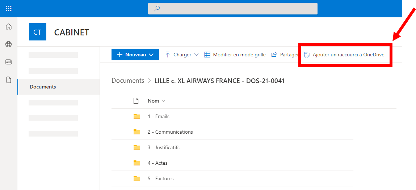The image size is (416, 190).
Task: Open the news feed icon in left rail
Action: coord(8,62)
